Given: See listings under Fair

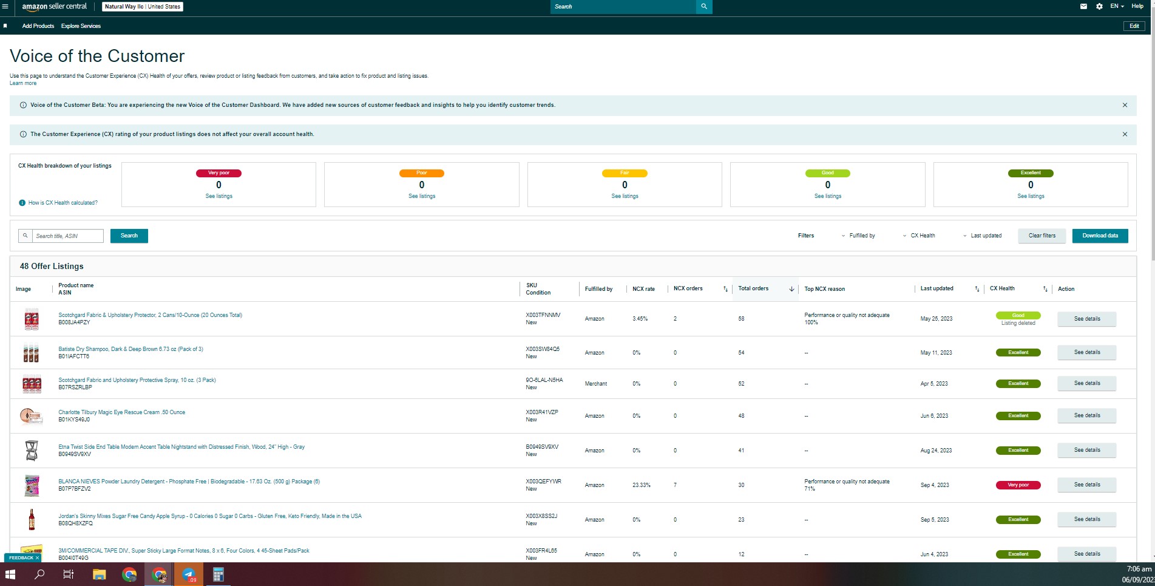Looking at the screenshot, I should click(625, 196).
